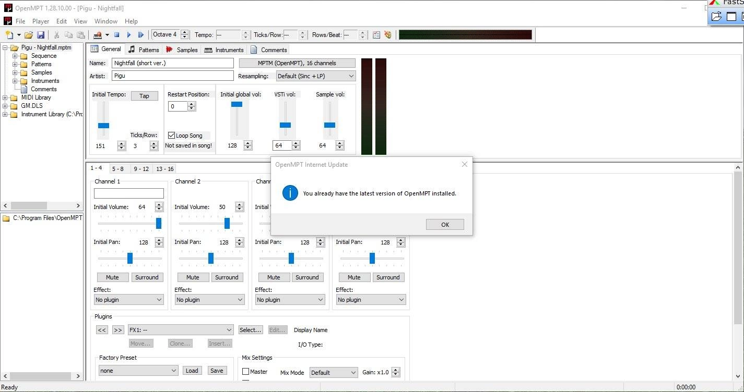744x392 pixels.
Task: Click the Cut scissors toolbar icon
Action: coord(56,35)
